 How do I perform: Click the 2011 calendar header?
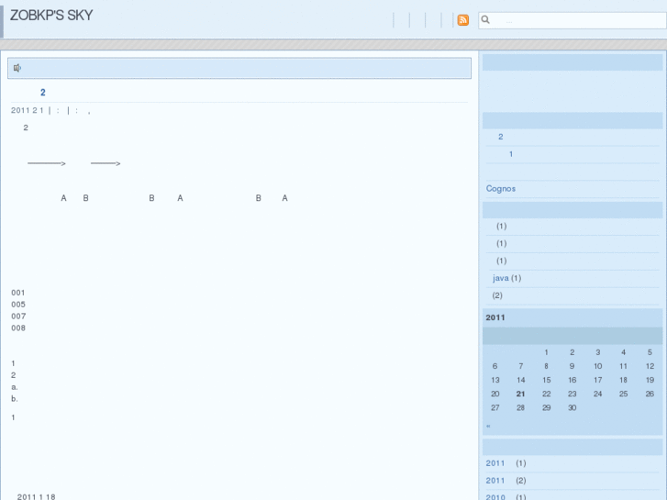(495, 317)
